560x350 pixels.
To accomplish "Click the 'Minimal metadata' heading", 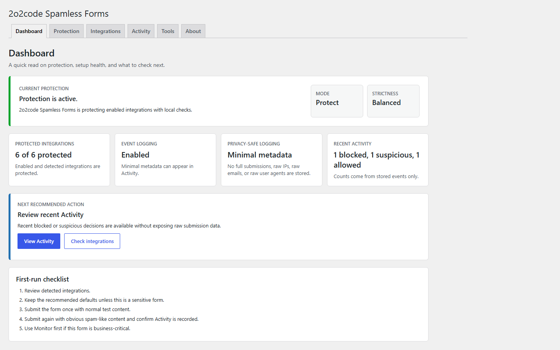I will click(x=260, y=155).
